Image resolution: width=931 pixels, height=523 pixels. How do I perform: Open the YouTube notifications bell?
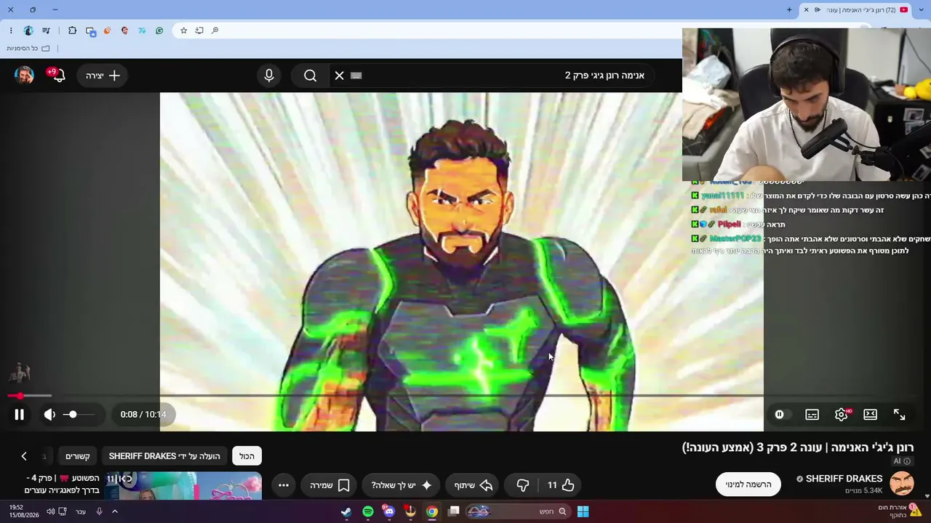[57, 75]
